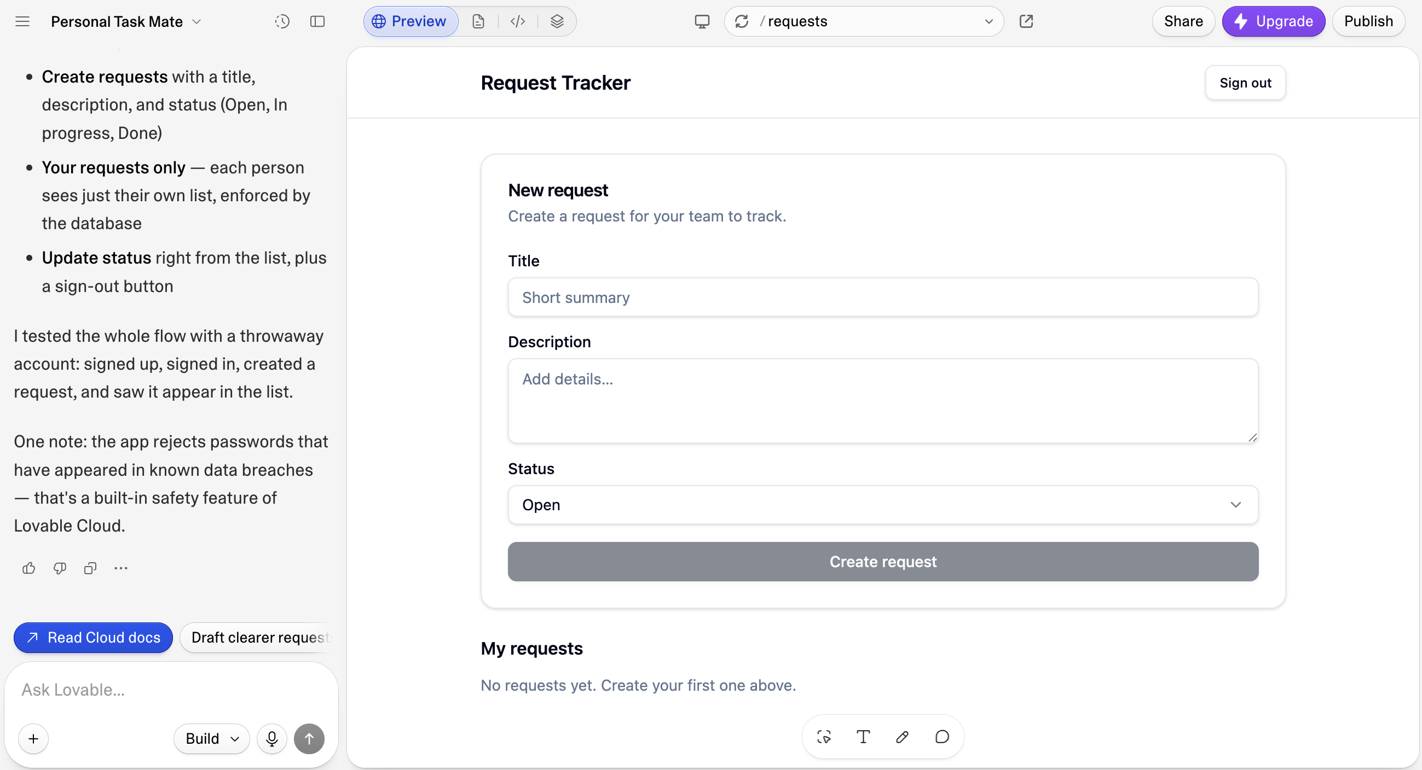Open the Status dropdown set to Open

(x=883, y=505)
